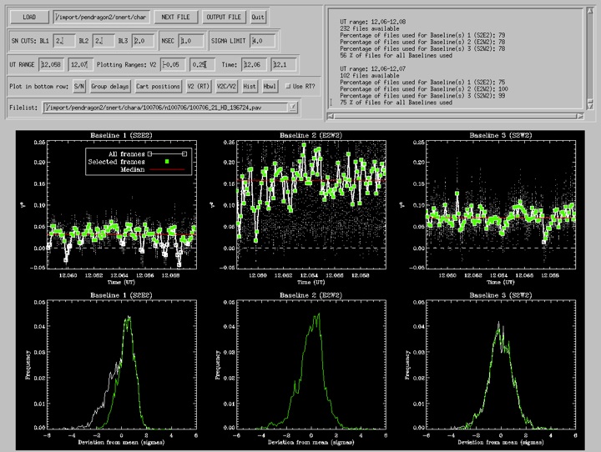
Task: Click the UT RANGE end field 12.07
Action: pos(80,64)
